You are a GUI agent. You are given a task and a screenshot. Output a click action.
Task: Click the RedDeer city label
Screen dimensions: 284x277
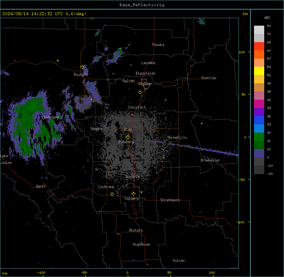[145, 84]
